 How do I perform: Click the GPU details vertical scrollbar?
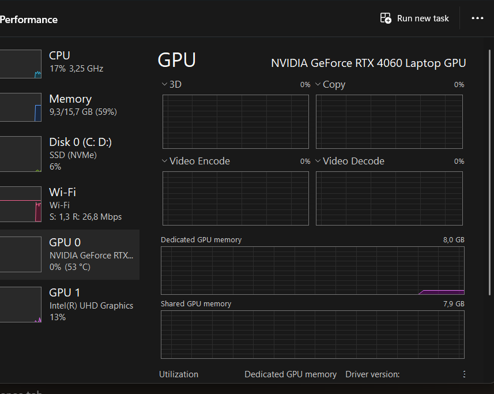tap(489, 172)
